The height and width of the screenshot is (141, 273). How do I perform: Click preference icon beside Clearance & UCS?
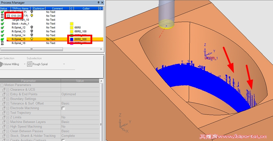click(x=4, y=90)
